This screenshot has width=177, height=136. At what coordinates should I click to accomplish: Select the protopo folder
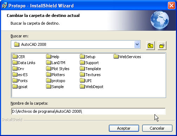(56, 81)
